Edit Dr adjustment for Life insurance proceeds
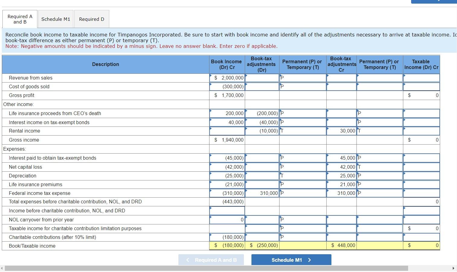 tap(262, 114)
